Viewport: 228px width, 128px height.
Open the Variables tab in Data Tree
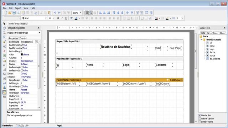[209, 33]
